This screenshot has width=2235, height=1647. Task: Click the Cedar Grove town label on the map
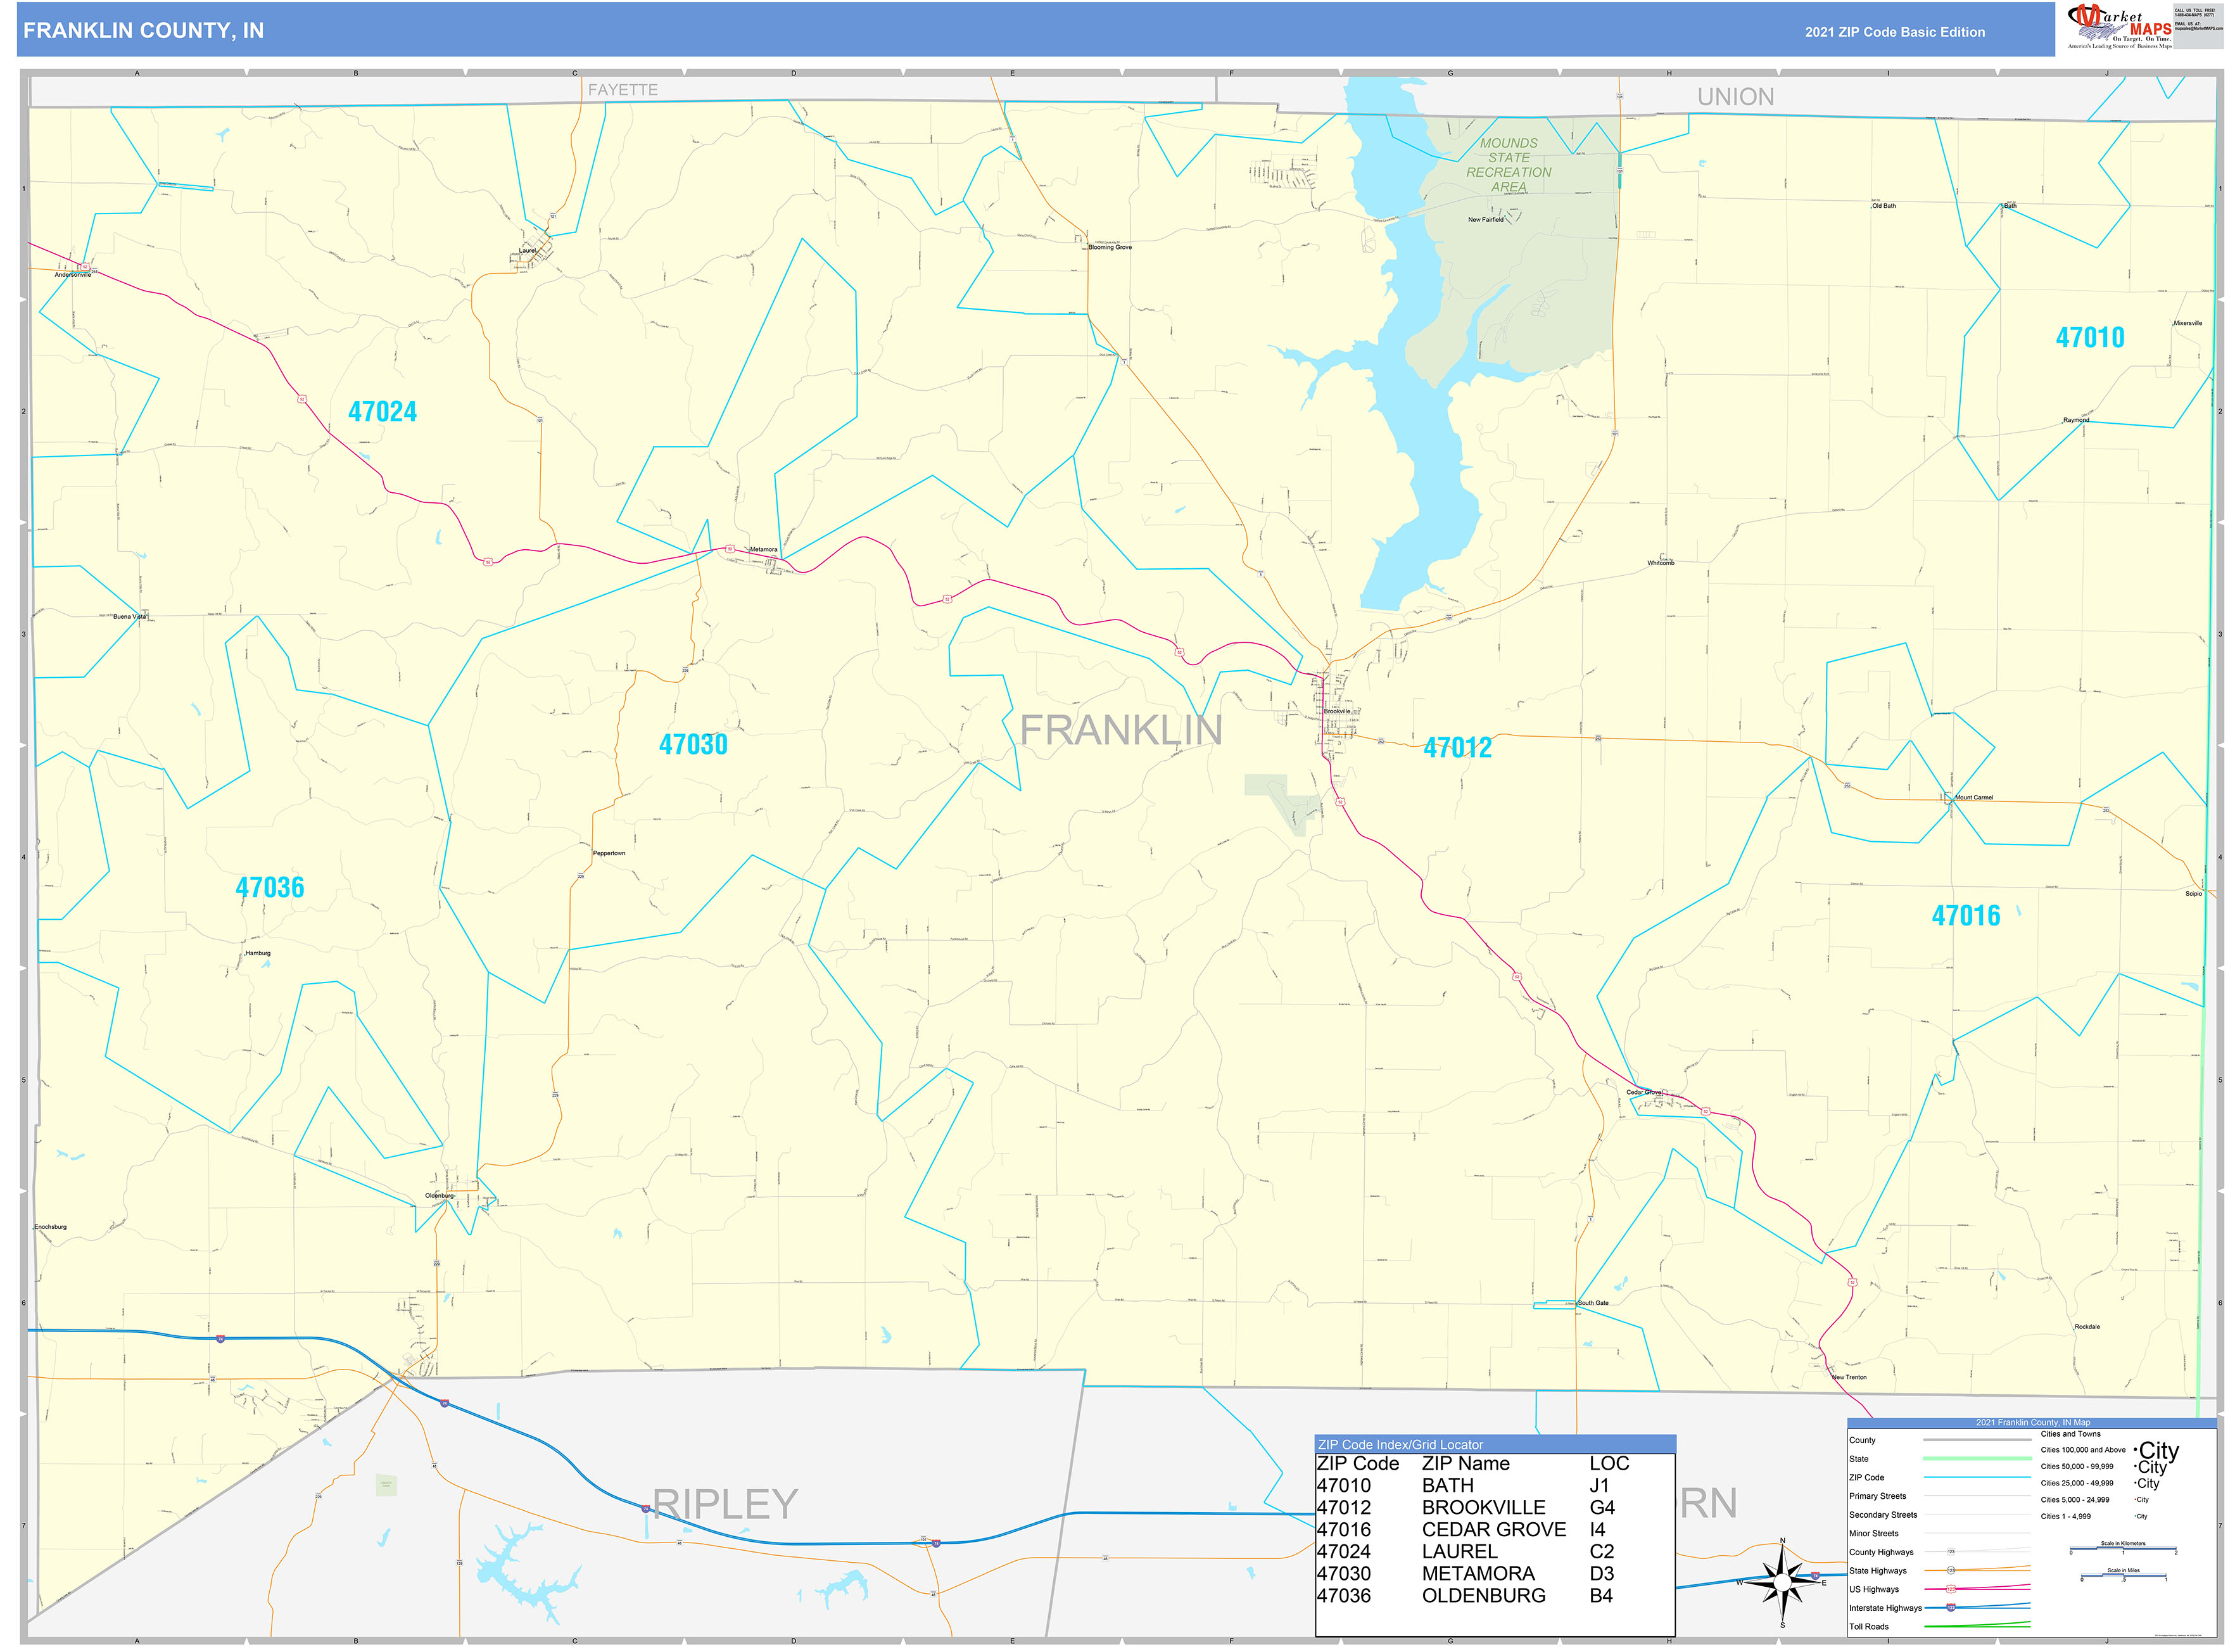click(1644, 1091)
